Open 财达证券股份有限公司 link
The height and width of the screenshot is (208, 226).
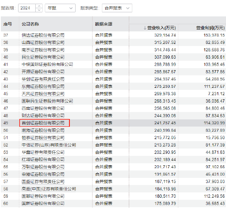43,116
